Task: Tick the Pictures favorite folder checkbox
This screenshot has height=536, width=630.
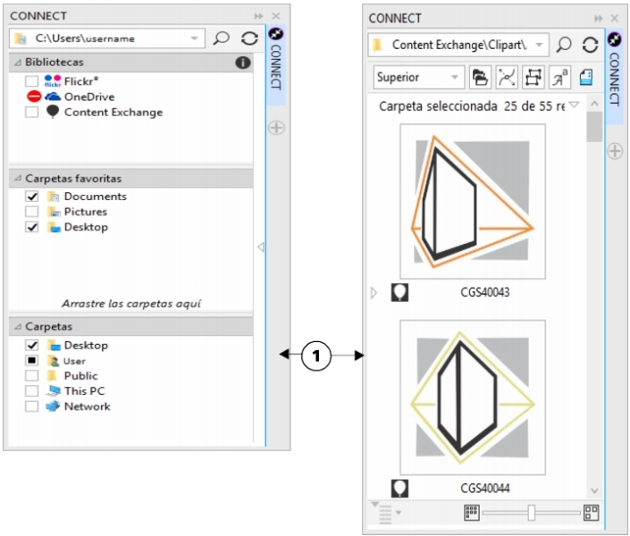Action: [x=32, y=212]
